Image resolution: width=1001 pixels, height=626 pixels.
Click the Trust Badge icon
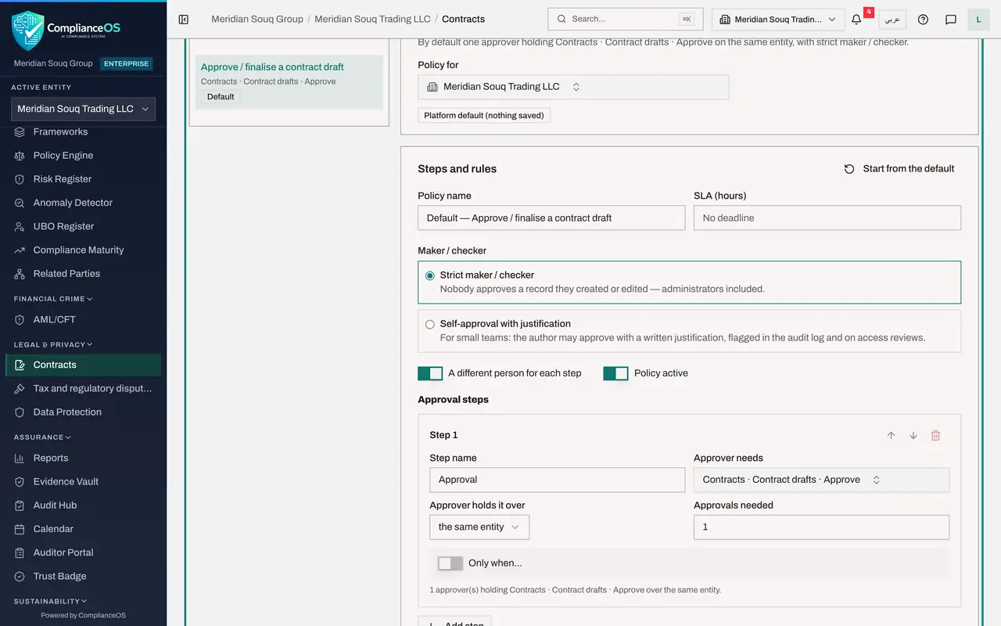[20, 576]
